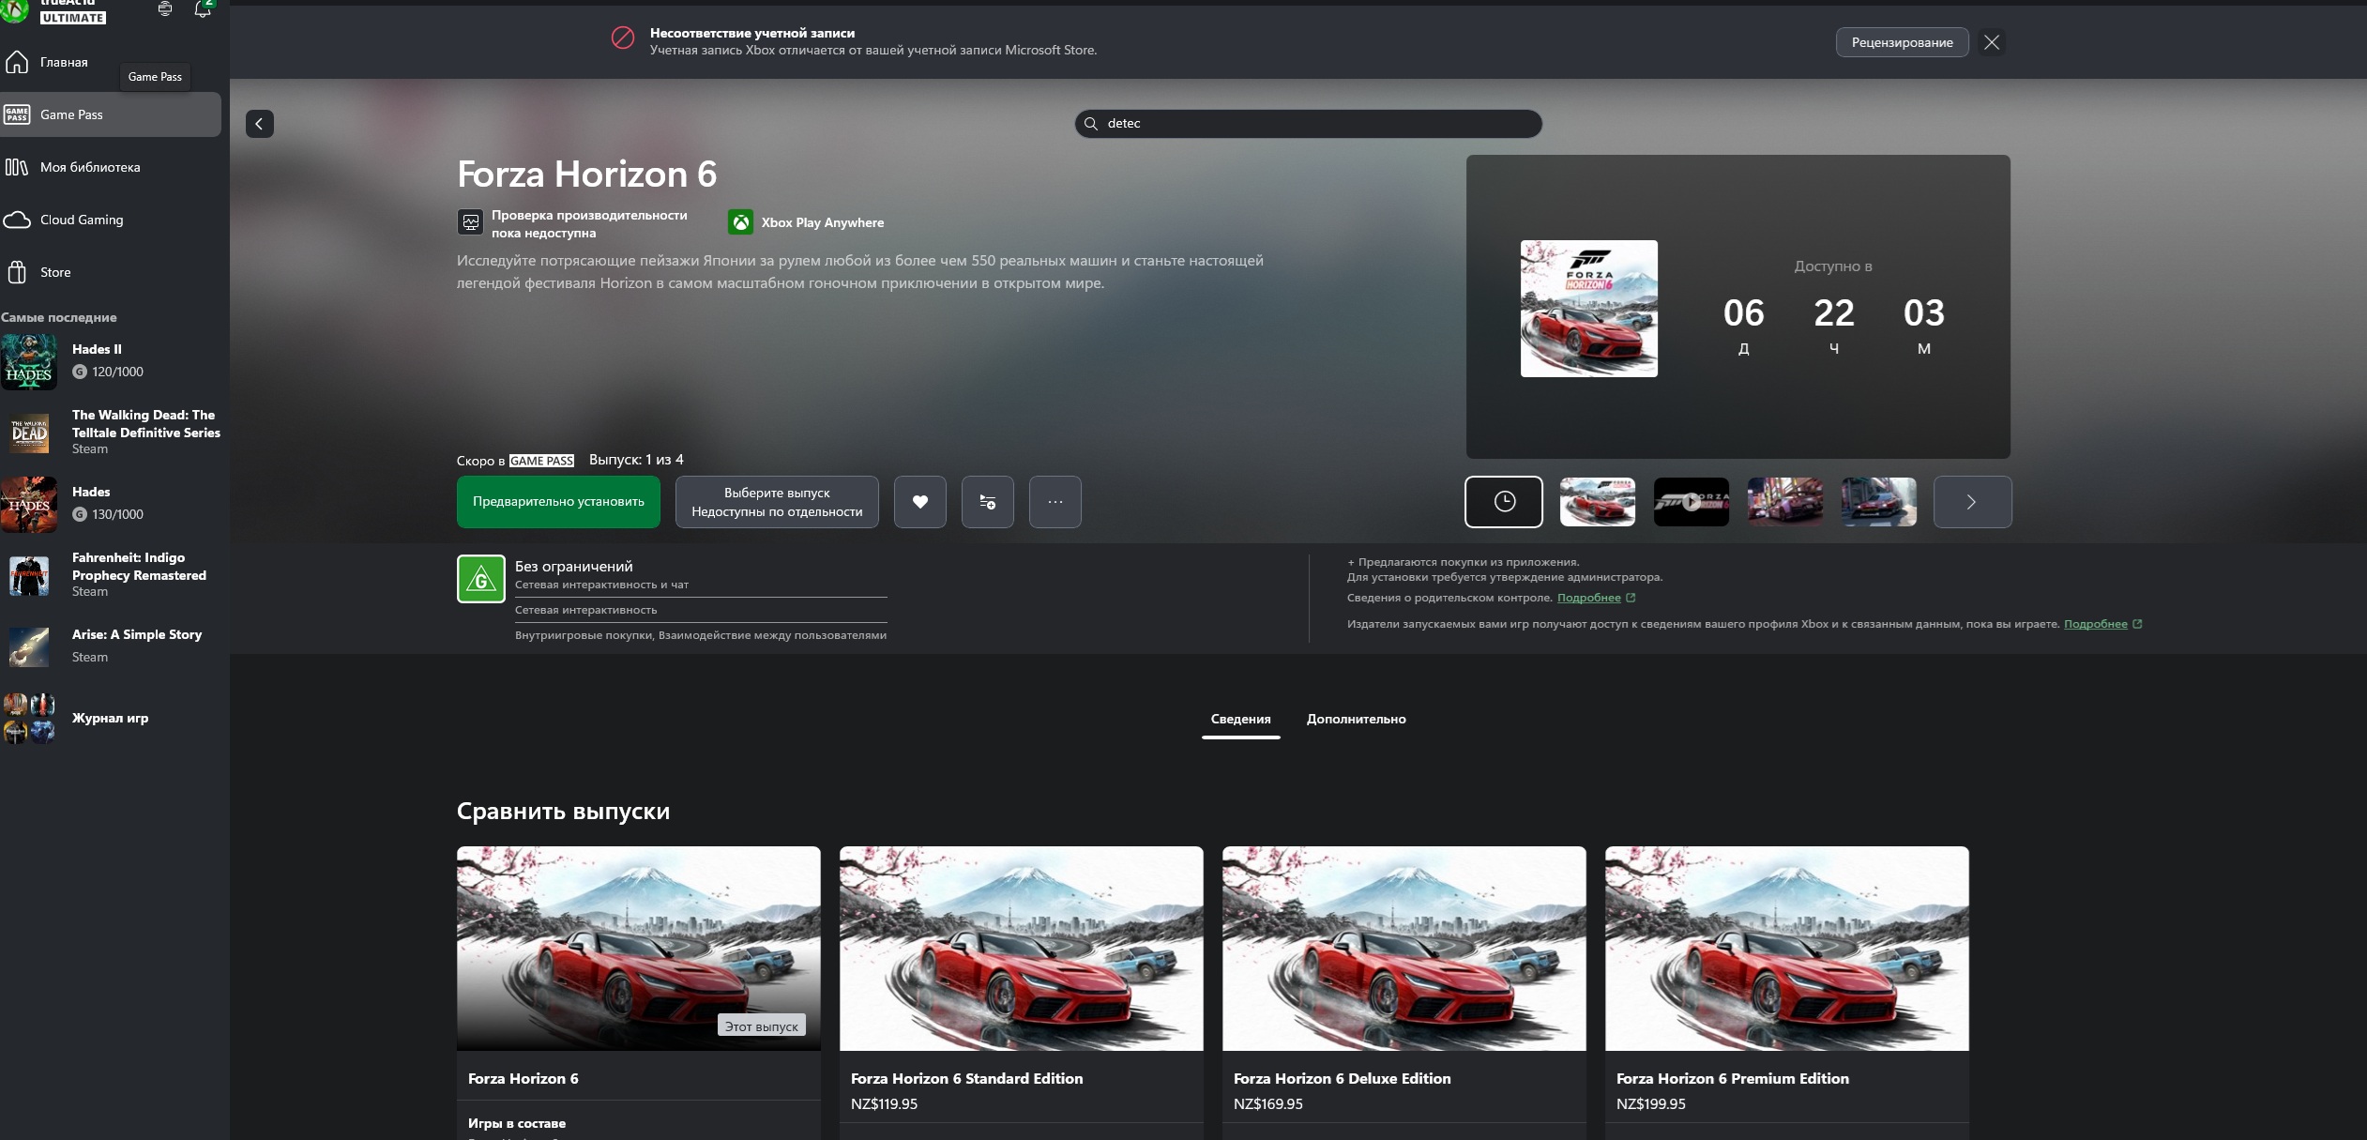Click the Xbox Play Anywhere icon

point(741,222)
